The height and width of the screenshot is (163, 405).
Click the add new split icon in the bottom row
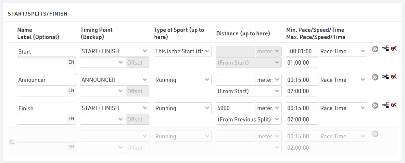12,142
